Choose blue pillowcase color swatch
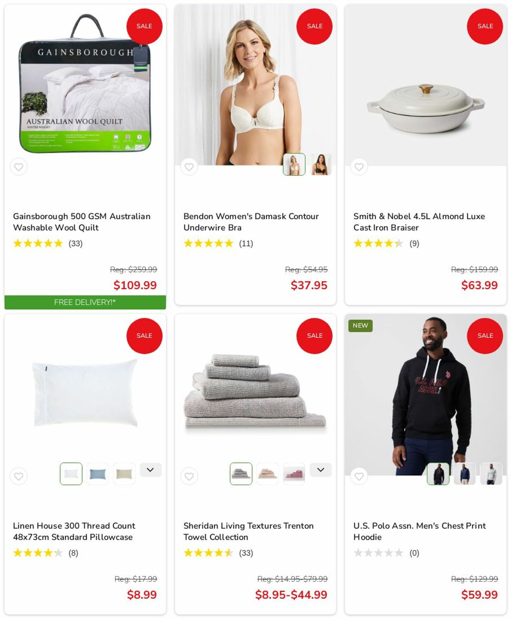The width and height of the screenshot is (511, 619). tap(98, 474)
